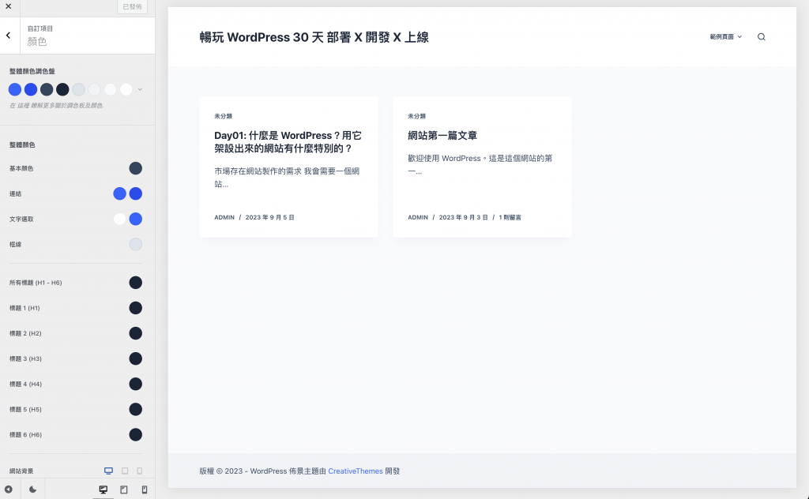The image size is (809, 499).
Task: Click 未分類 category on 網站第一篇文章 post
Action: (x=416, y=116)
